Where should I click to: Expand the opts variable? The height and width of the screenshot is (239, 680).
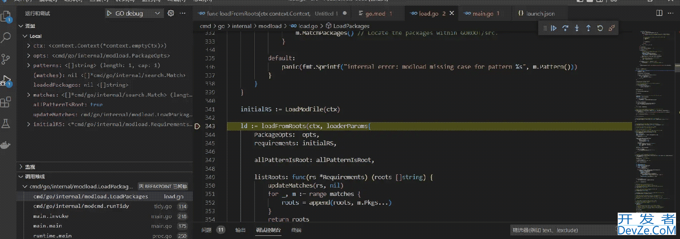point(29,55)
